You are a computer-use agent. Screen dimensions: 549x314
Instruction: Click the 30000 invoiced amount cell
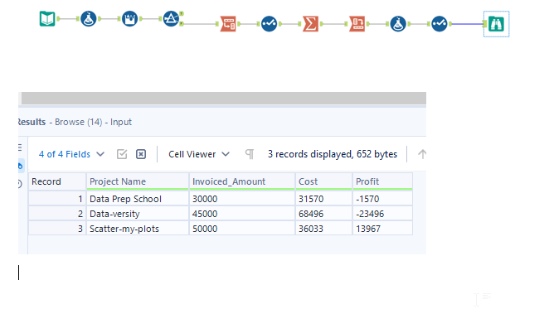pos(242,199)
